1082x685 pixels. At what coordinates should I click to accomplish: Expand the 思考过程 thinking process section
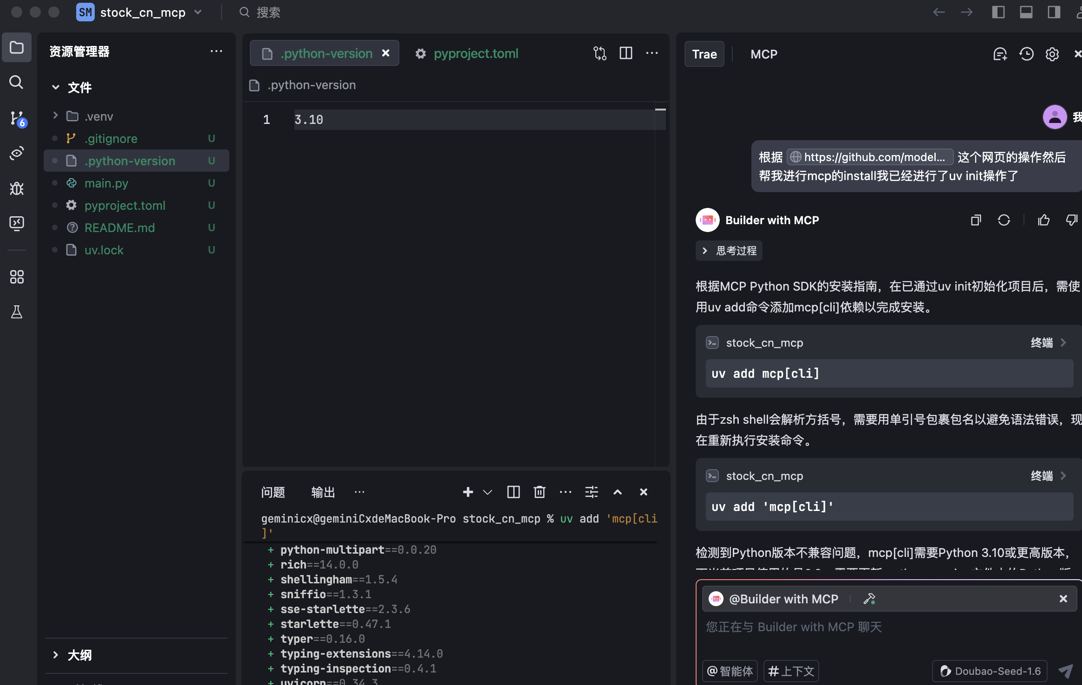click(729, 251)
